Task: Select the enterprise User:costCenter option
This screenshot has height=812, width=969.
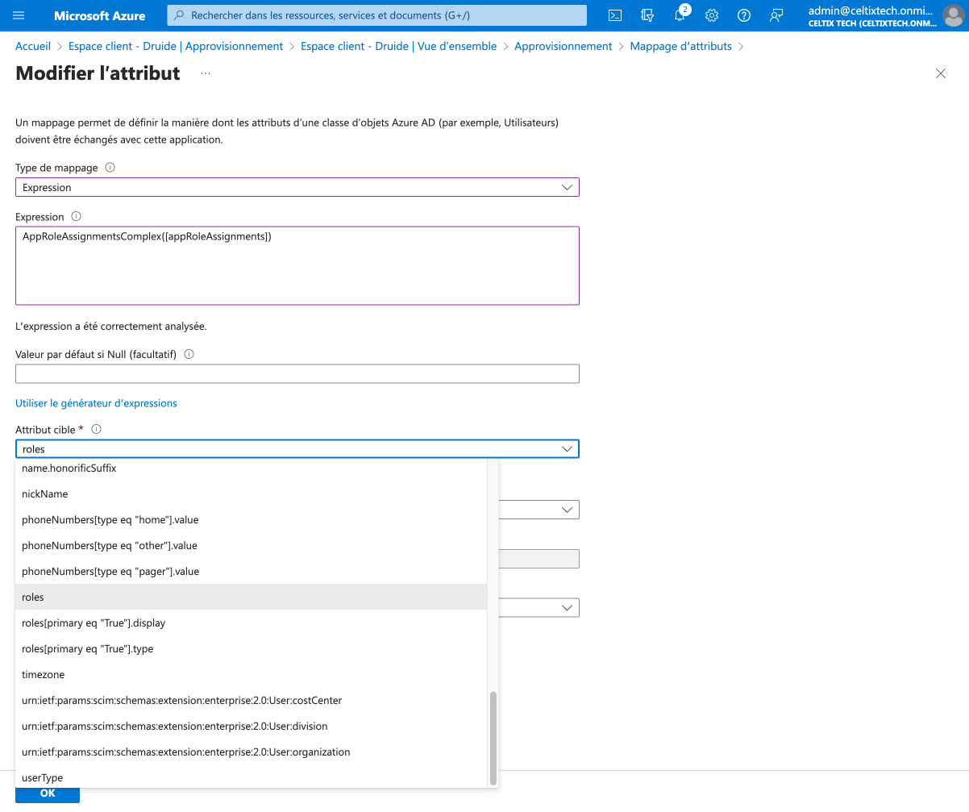Action: pyautogui.click(x=252, y=701)
